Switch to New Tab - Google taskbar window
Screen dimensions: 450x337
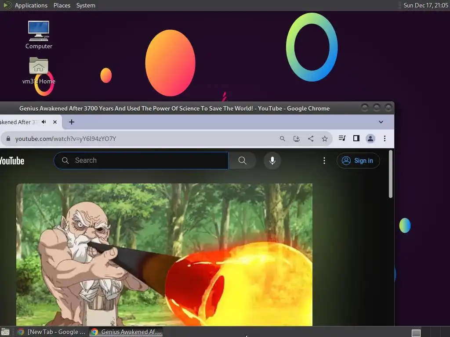click(52, 332)
